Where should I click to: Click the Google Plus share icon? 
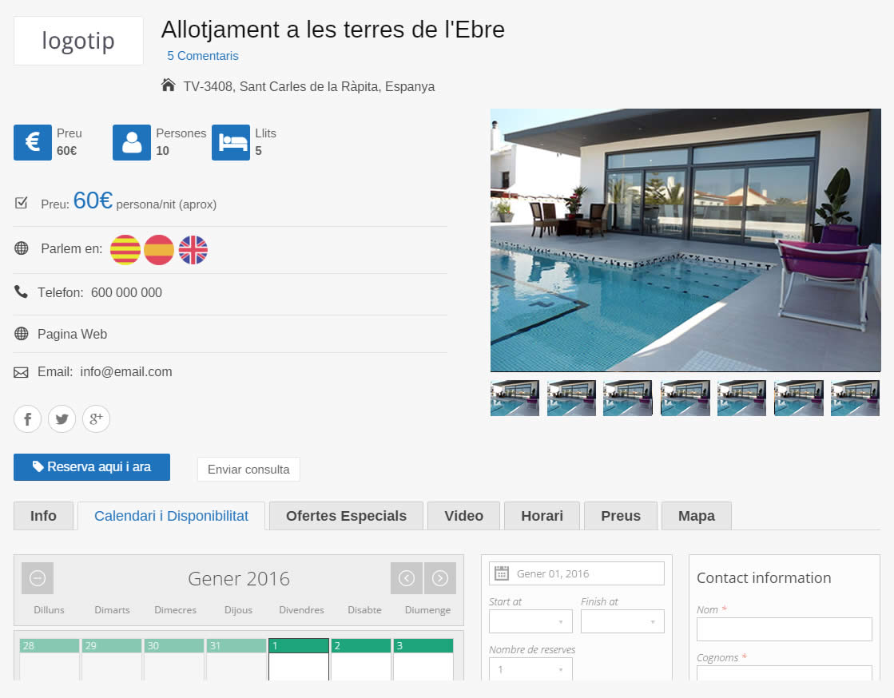tap(96, 418)
